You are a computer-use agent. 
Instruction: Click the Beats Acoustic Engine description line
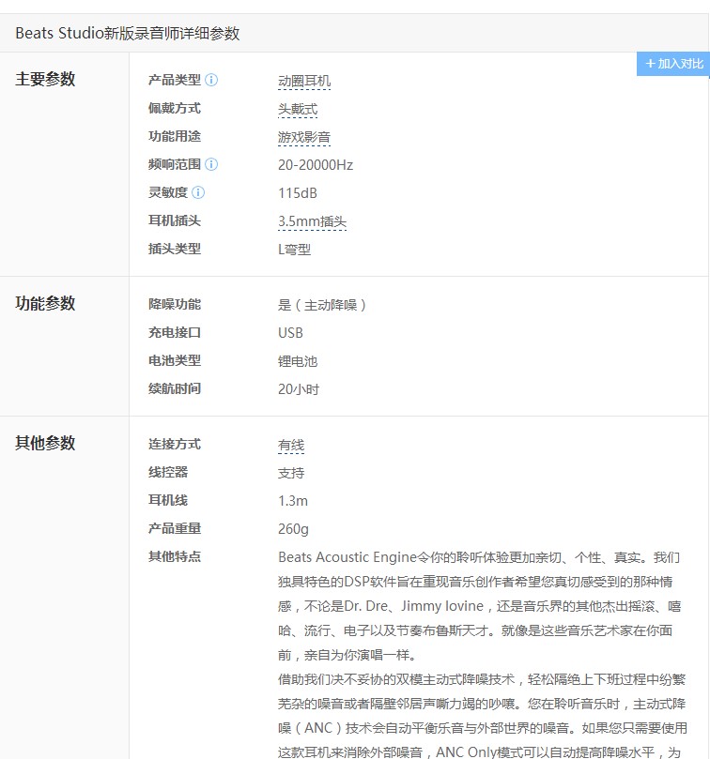(x=479, y=557)
